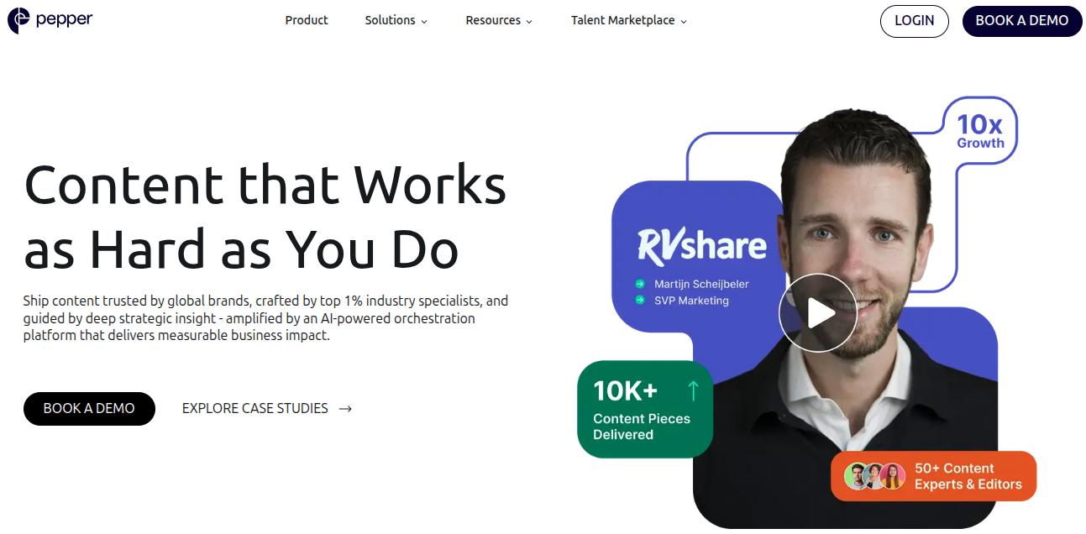Click the '50+ Content Experts & Editors' text
1086x534 pixels.
(968, 476)
